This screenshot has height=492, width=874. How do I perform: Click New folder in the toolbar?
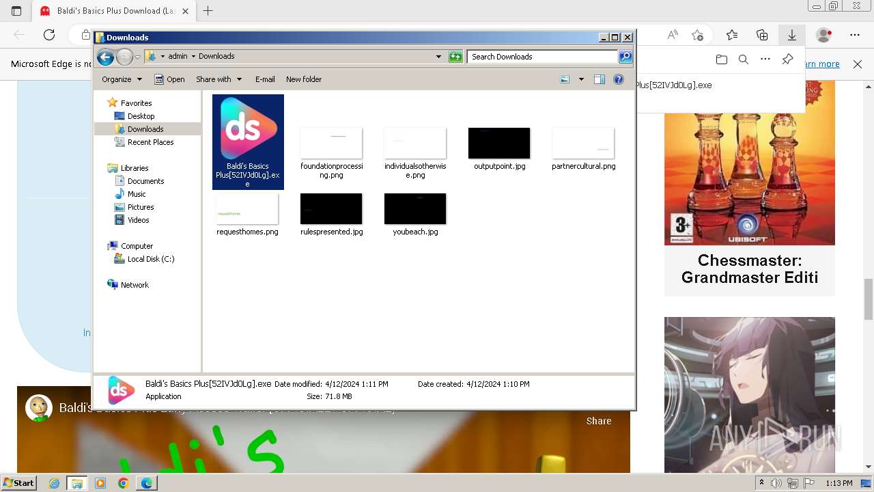tap(304, 79)
